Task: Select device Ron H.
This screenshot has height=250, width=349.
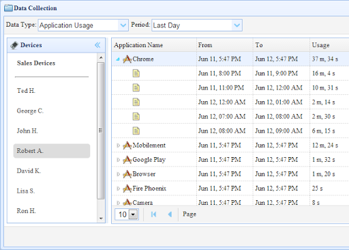Action: tap(26, 211)
